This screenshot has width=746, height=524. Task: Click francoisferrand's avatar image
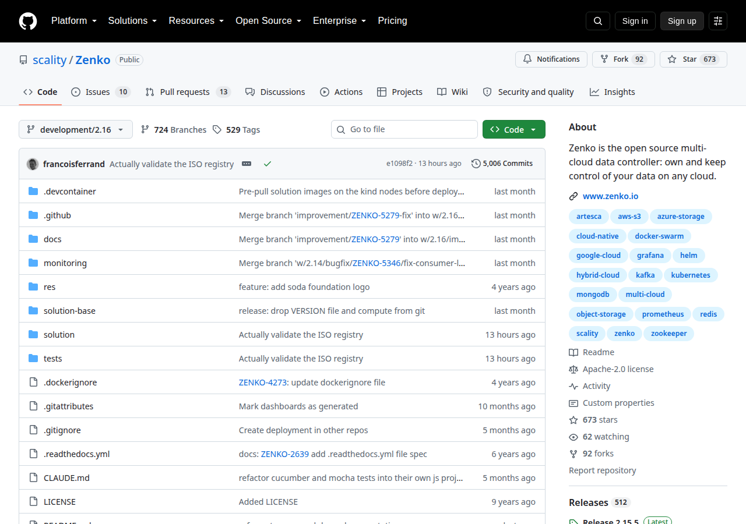pos(33,164)
